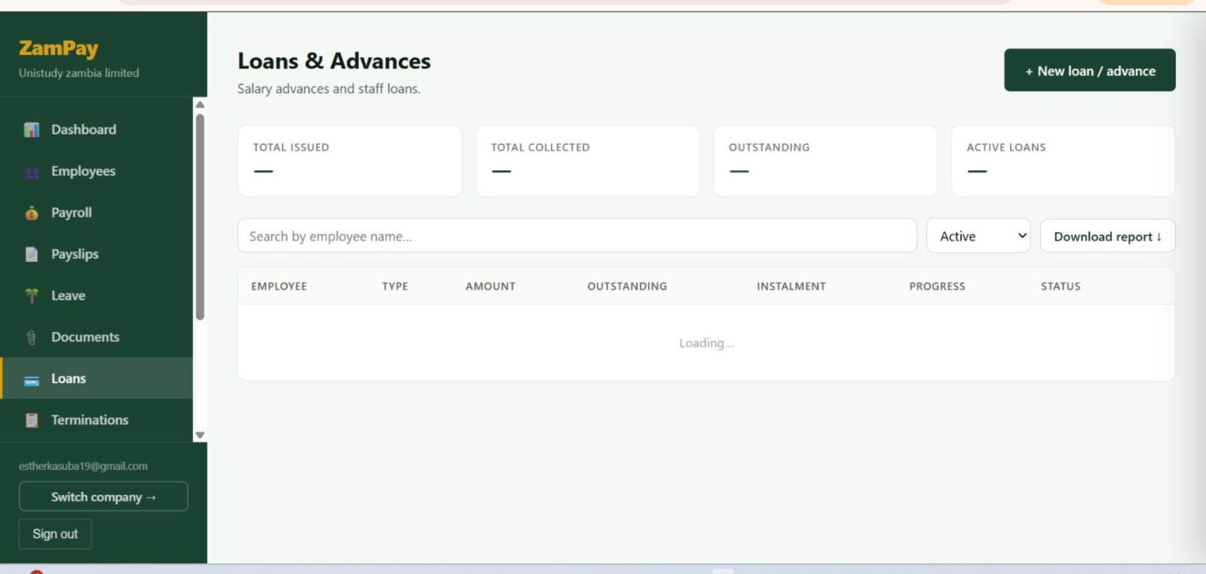Click the STATUS column header
This screenshot has width=1206, height=574.
(x=1061, y=287)
